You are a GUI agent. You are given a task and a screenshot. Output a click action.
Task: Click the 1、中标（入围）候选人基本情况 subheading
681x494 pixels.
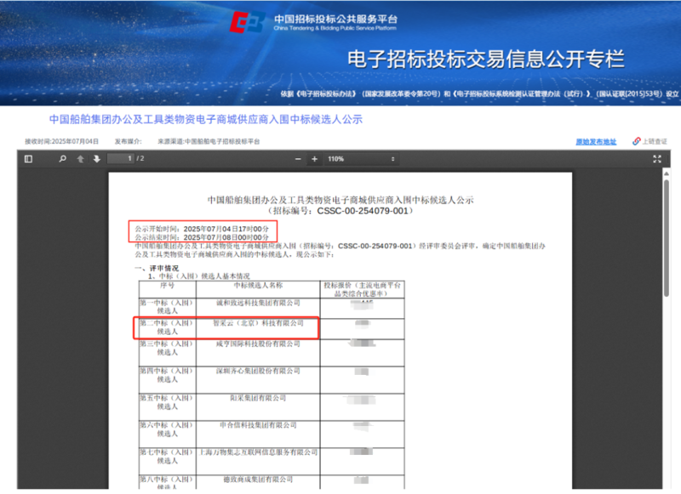199,275
